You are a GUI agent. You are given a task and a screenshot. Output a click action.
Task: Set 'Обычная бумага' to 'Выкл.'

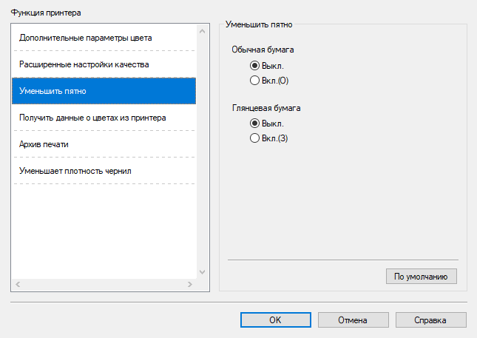(x=255, y=66)
